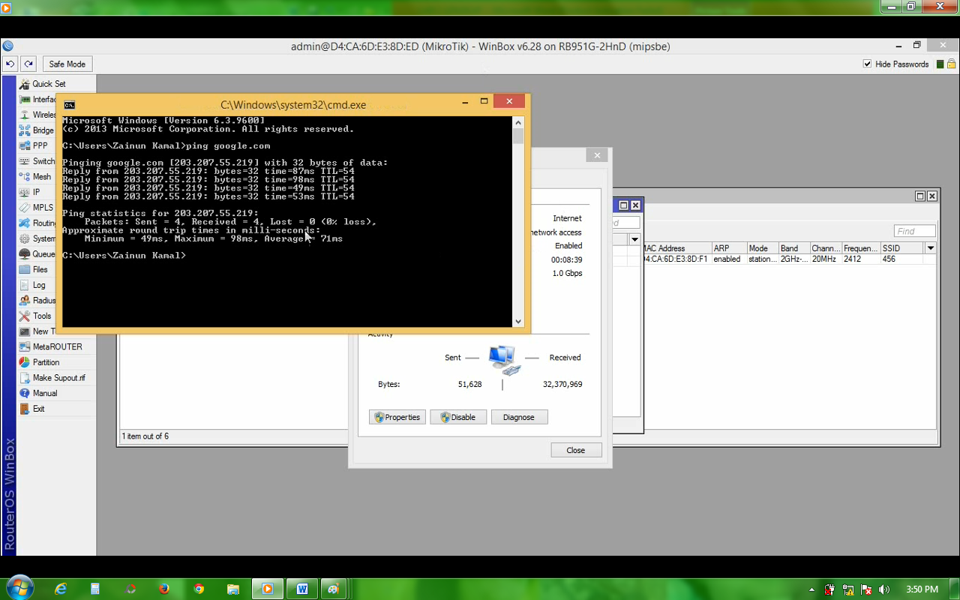
Task: Click the SSID column header
Action: (x=902, y=248)
